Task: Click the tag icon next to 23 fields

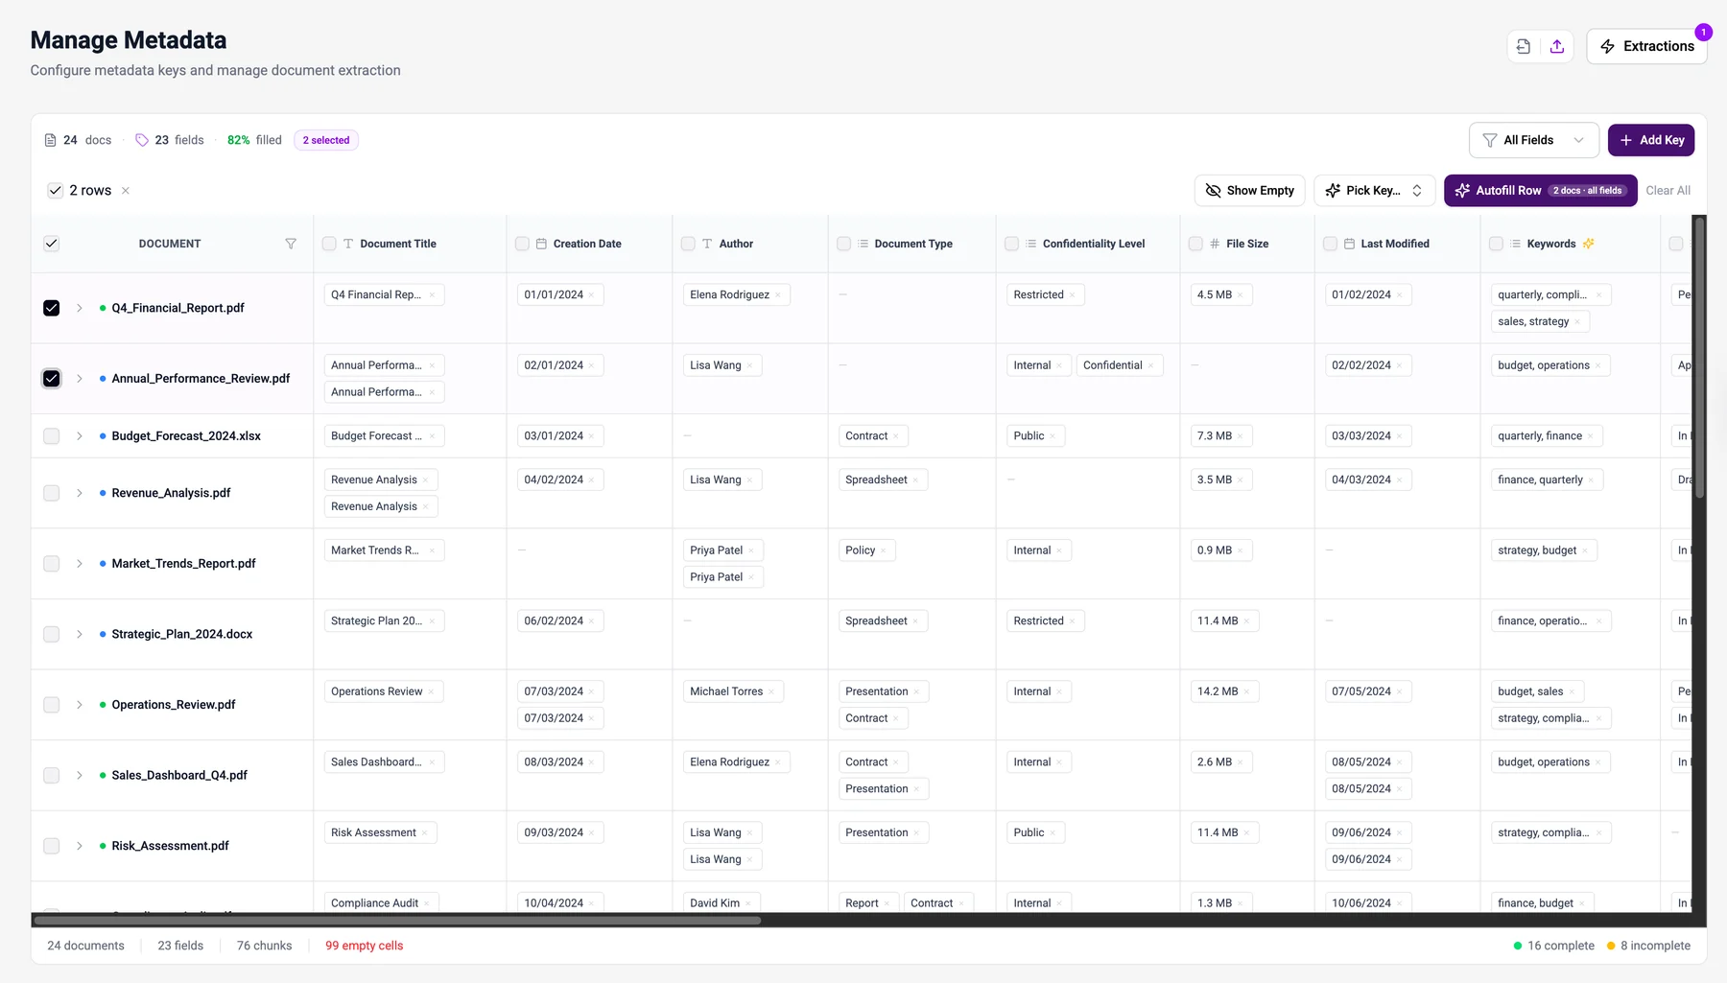Action: coord(142,140)
